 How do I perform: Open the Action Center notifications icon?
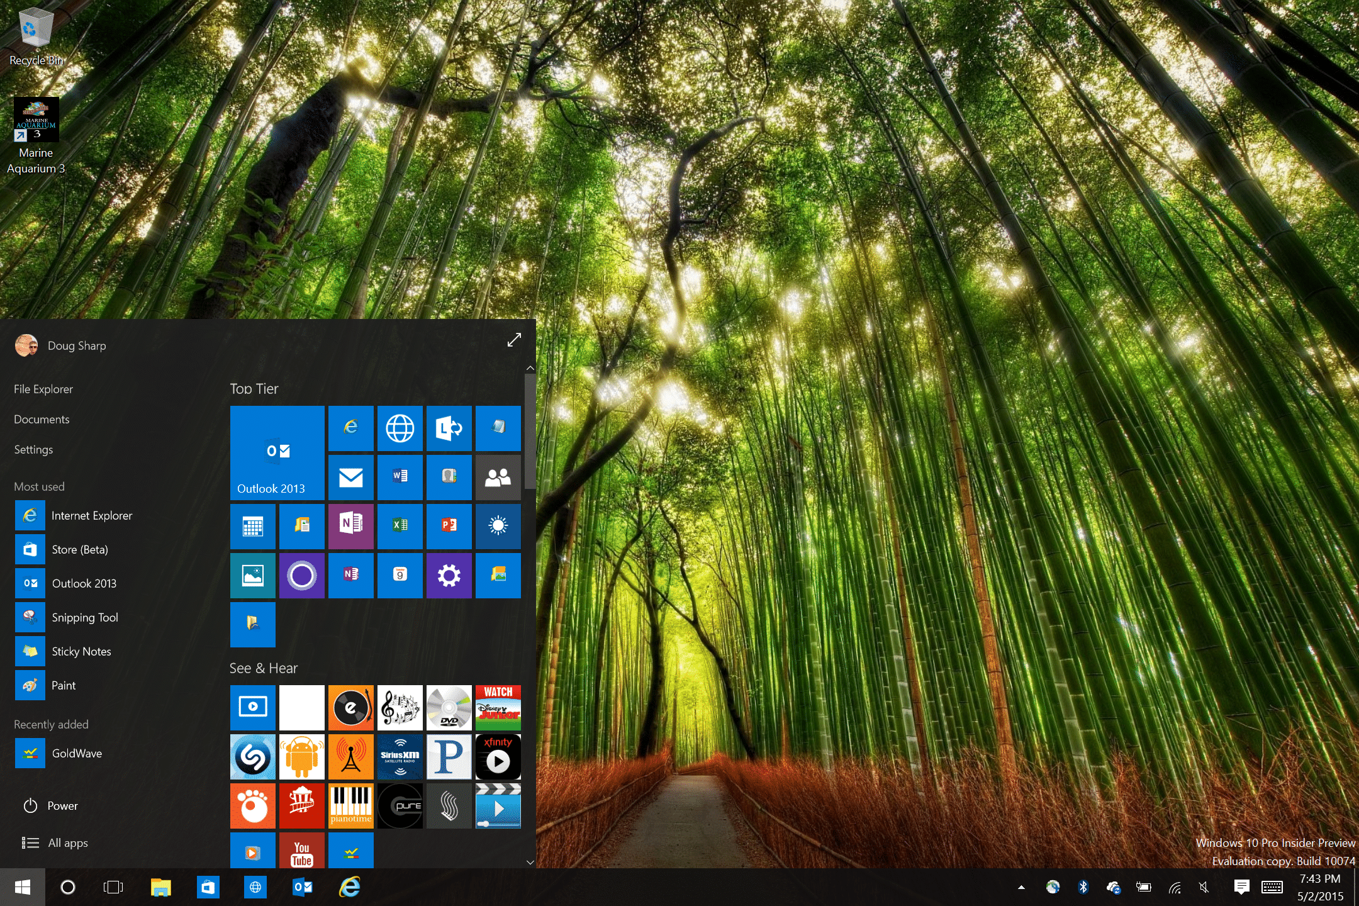point(1241,887)
